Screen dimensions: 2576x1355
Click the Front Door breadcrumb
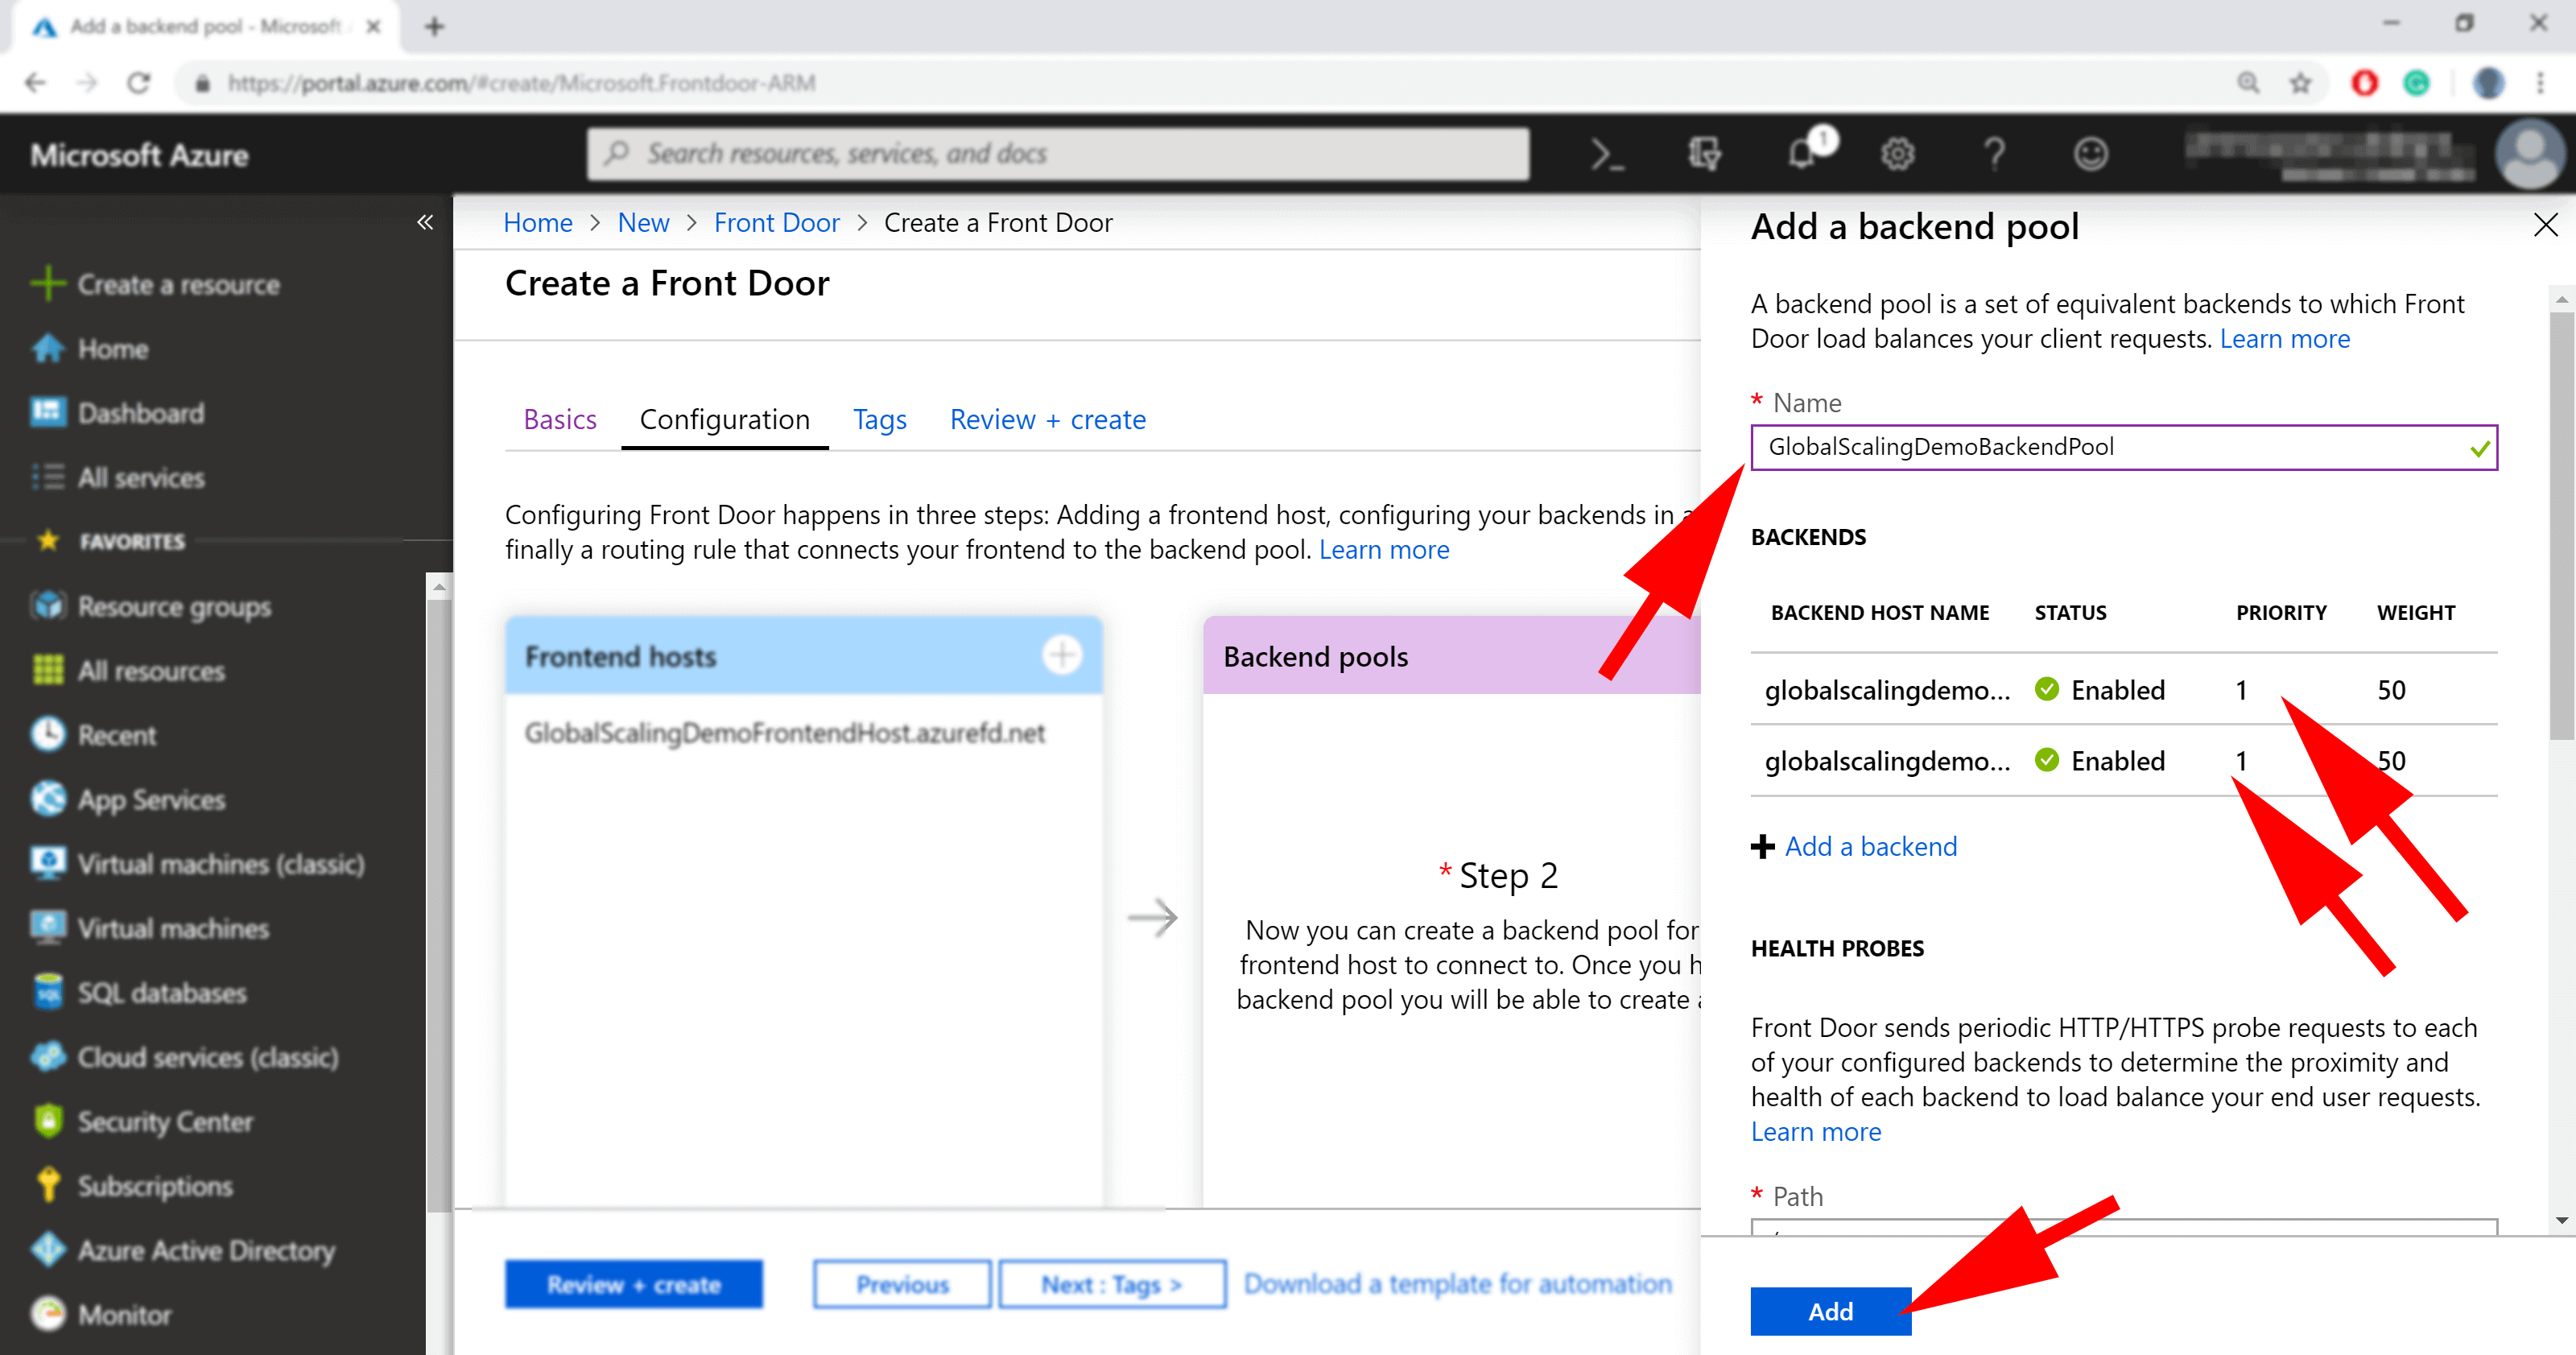pyautogui.click(x=776, y=222)
